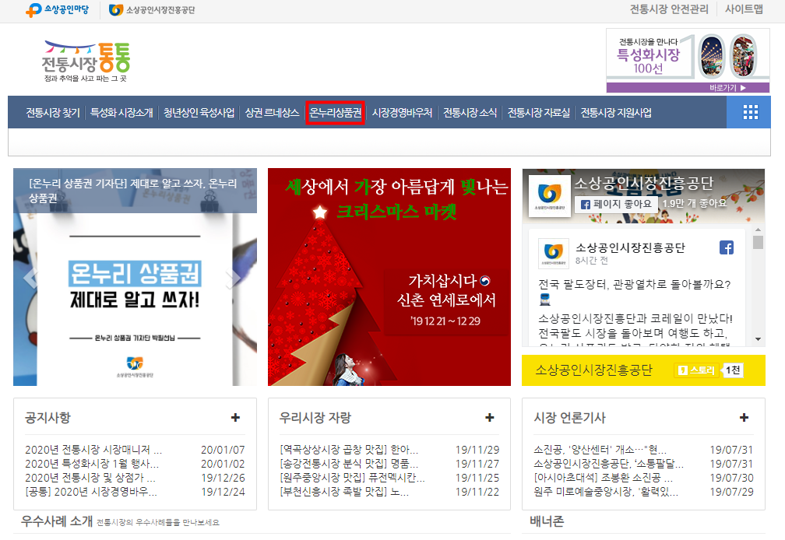Viewport: 785px width, 540px height.
Task: Click the 스토리 KakaoStory button
Action: [x=697, y=370]
